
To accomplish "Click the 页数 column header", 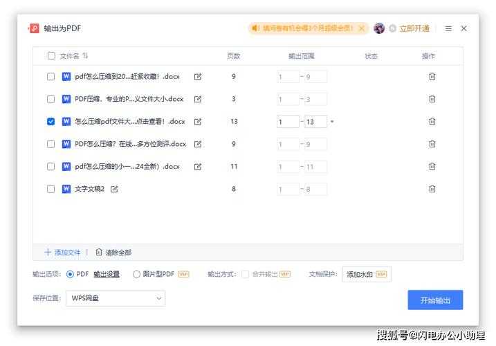I will coord(233,56).
